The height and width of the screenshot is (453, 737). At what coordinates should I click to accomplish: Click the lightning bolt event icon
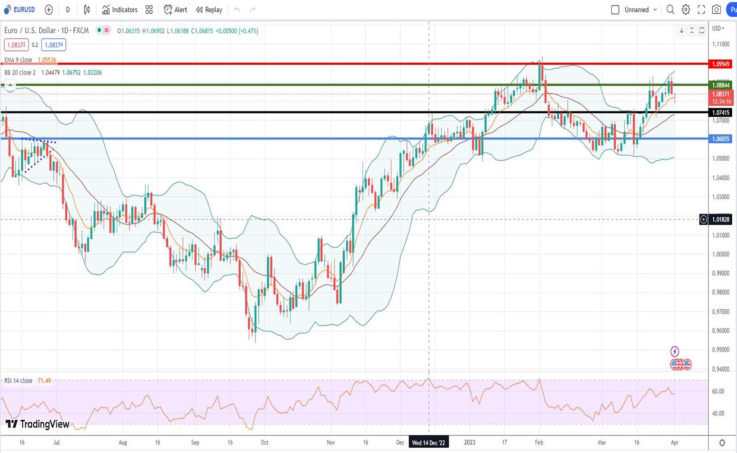(x=675, y=351)
